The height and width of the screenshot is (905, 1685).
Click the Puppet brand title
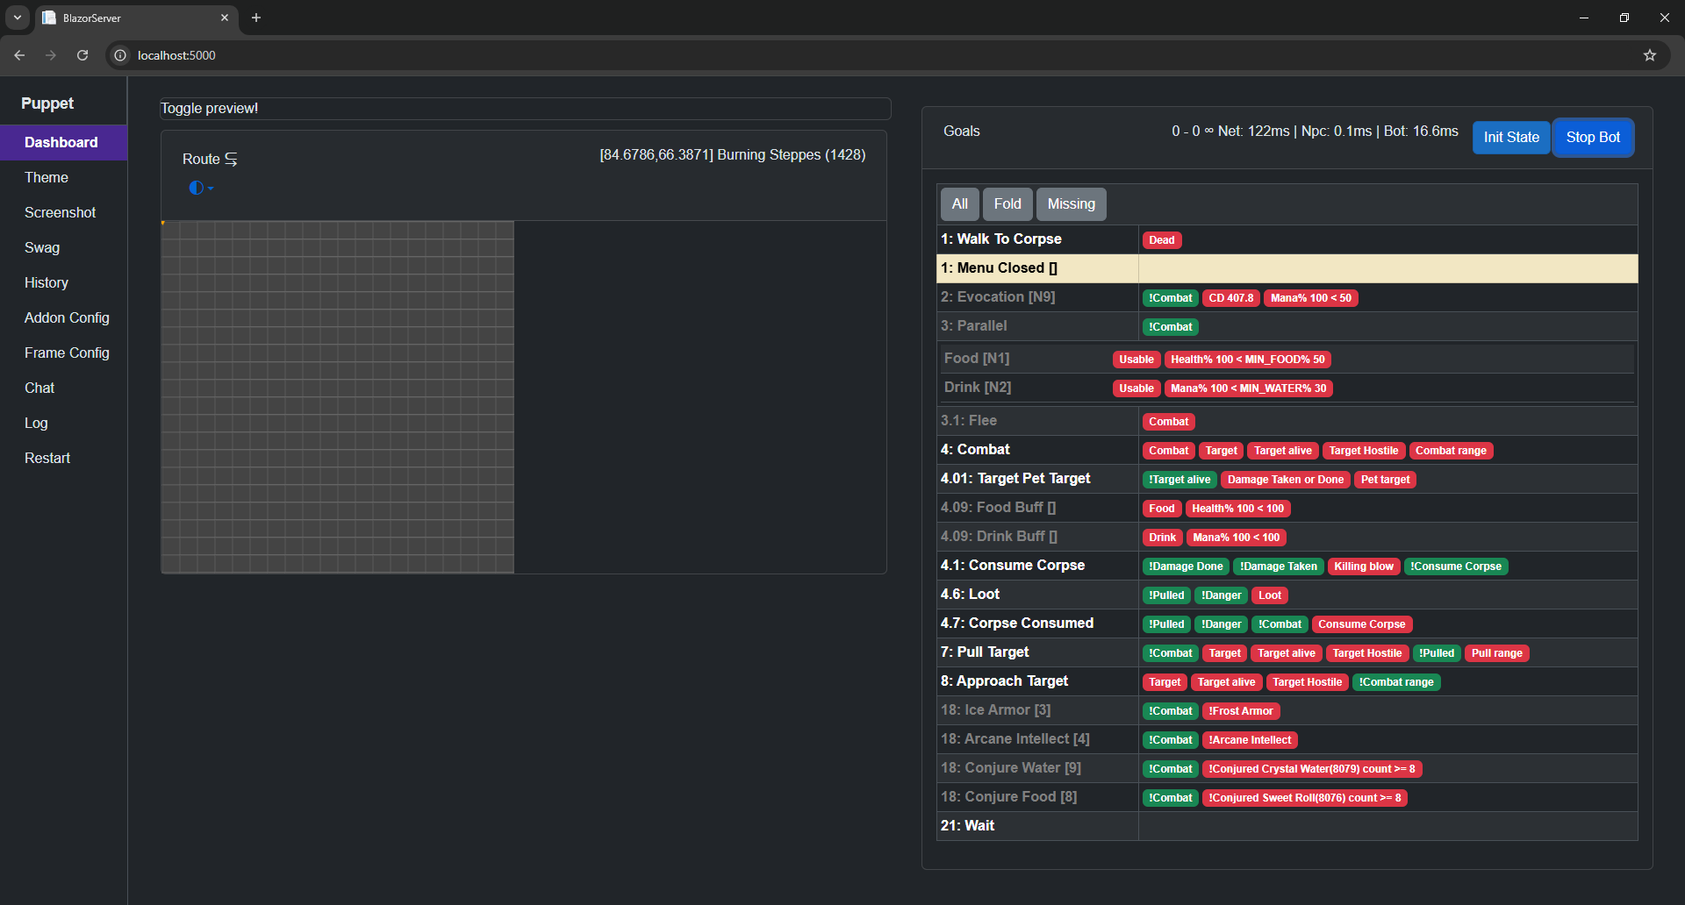[x=47, y=103]
